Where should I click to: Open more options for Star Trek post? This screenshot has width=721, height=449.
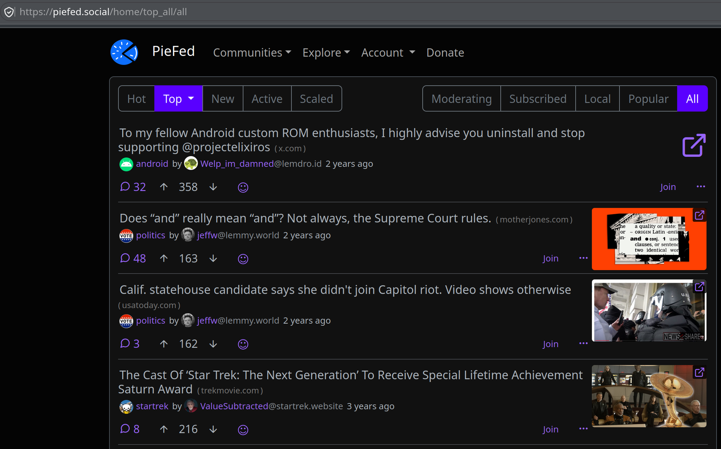coord(583,429)
